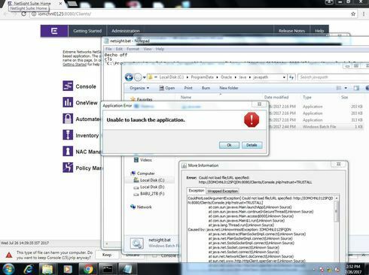Expand the Explorer address bar dropdown arrow

tap(284, 77)
